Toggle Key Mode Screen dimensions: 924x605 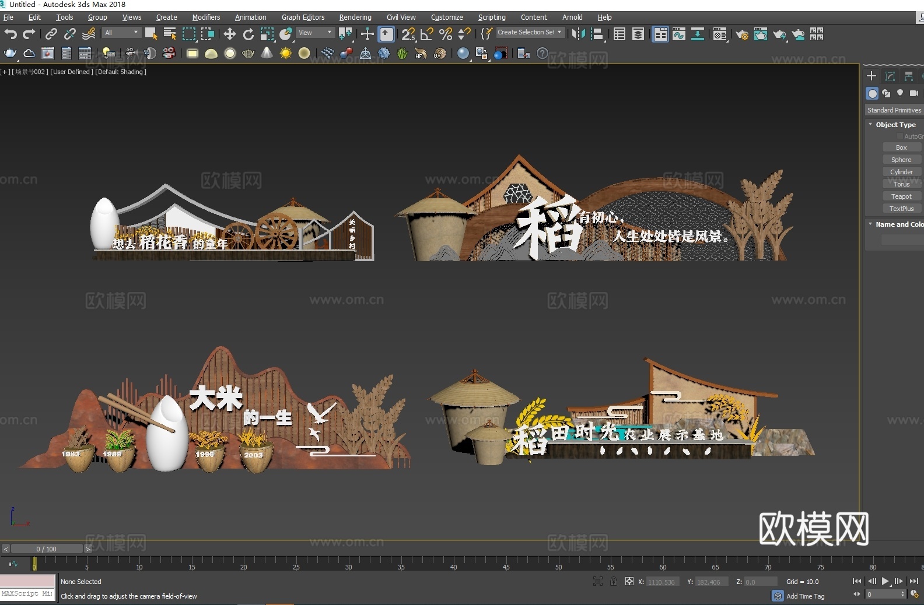click(857, 594)
